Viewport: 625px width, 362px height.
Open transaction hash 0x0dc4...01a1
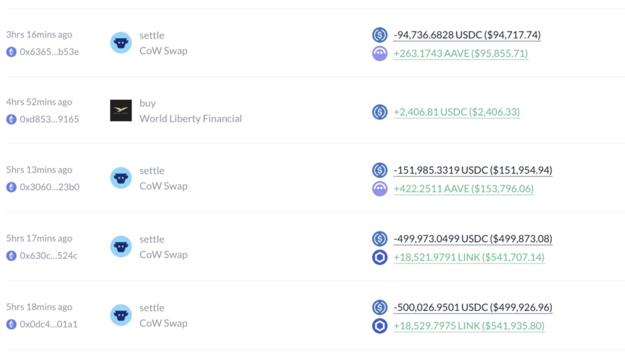[49, 324]
